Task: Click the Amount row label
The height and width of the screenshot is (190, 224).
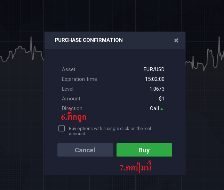Action: coord(71,99)
